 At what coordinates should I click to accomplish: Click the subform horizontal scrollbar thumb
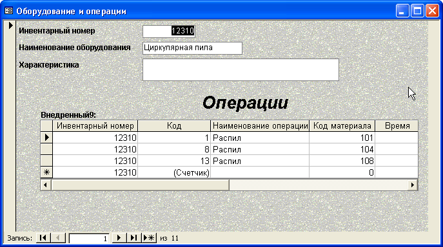(x=141, y=185)
